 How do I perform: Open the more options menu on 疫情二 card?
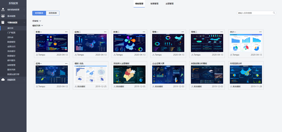105,32
